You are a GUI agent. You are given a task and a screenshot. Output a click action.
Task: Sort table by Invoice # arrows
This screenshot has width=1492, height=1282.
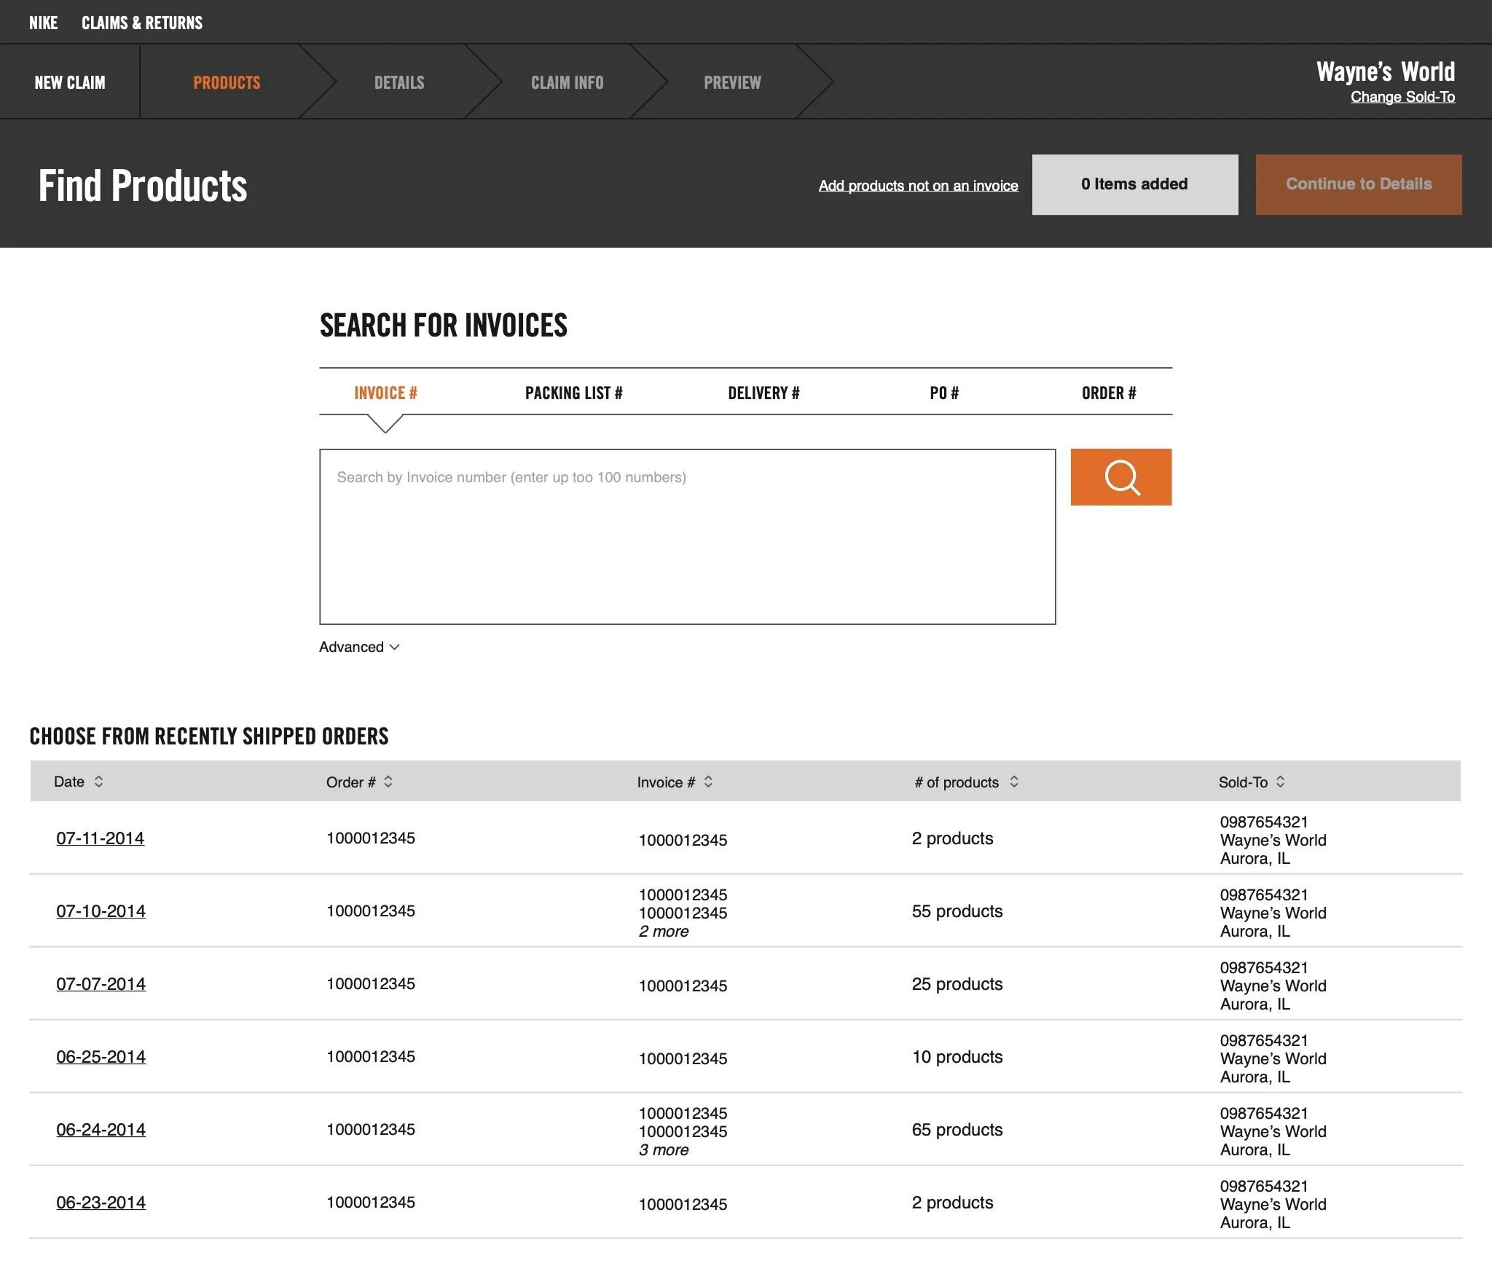(x=708, y=782)
